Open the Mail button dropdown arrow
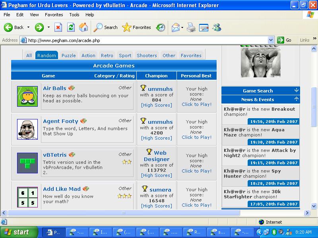 tap(182, 27)
